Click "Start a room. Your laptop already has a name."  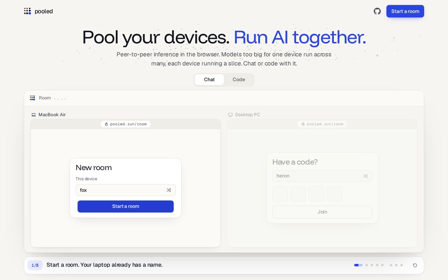tap(105, 265)
